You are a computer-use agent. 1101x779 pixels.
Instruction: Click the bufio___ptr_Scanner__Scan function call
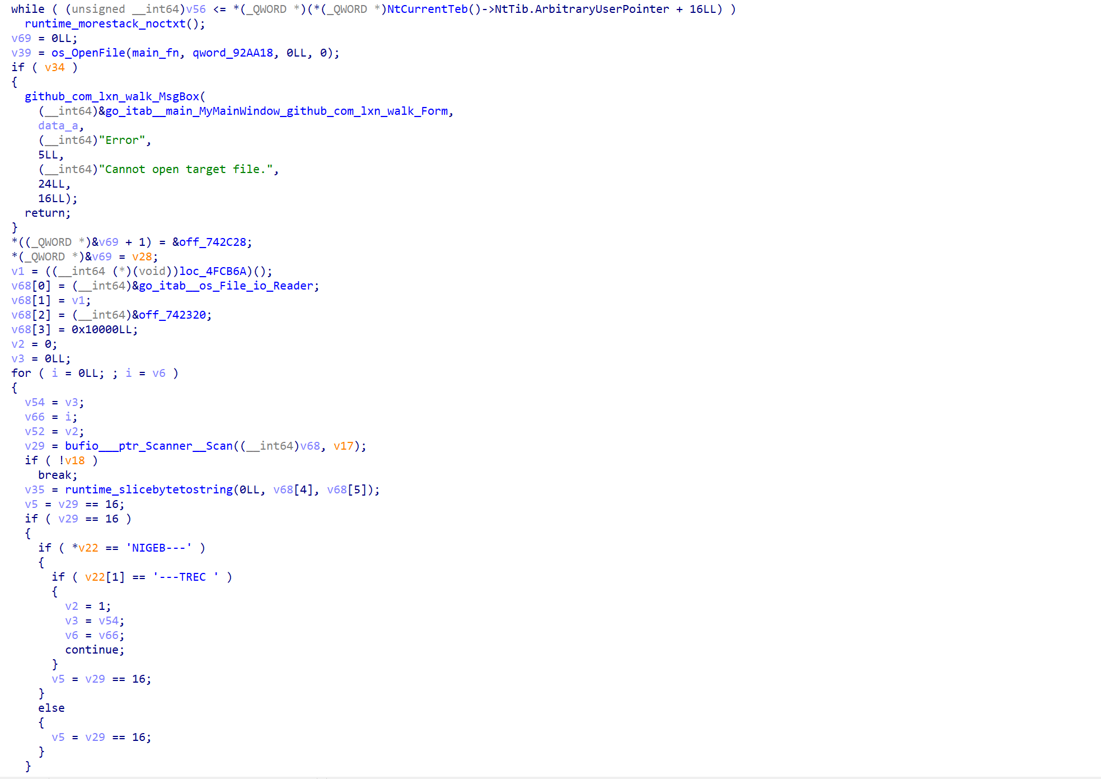(148, 446)
